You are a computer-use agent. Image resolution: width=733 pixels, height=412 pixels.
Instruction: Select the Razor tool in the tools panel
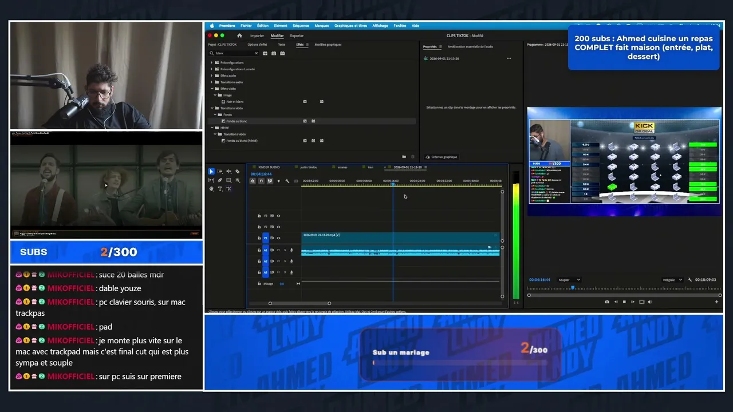pyautogui.click(x=237, y=171)
